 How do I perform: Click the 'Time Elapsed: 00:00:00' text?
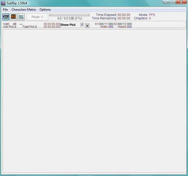[x=113, y=15]
